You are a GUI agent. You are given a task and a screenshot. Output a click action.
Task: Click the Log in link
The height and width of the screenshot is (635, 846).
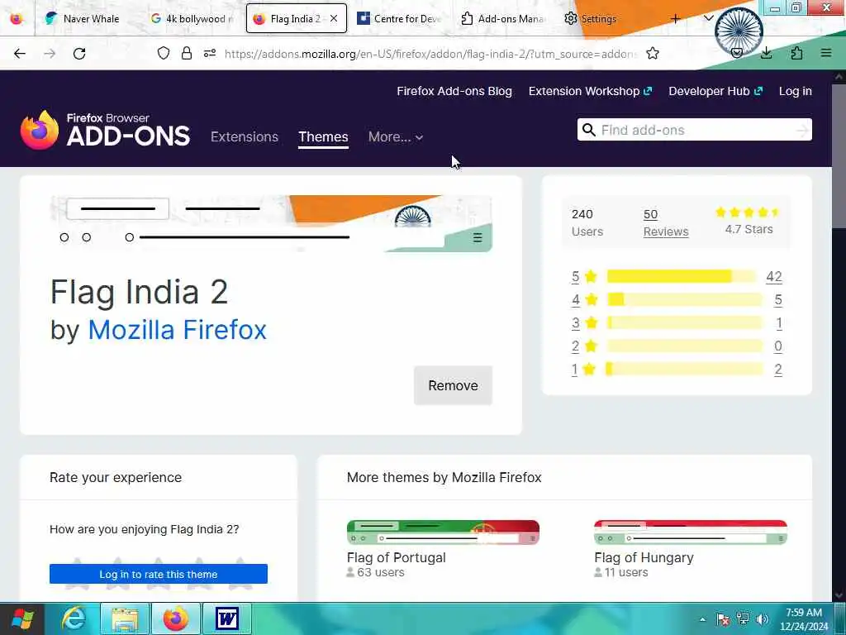coord(796,91)
